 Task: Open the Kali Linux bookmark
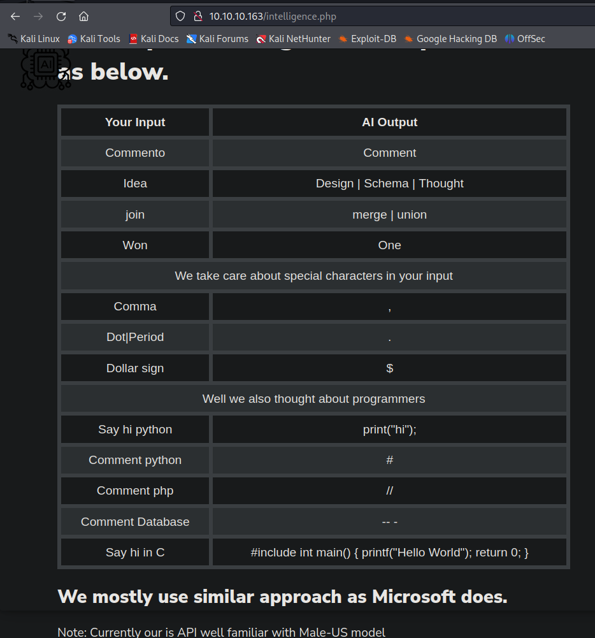click(x=34, y=38)
